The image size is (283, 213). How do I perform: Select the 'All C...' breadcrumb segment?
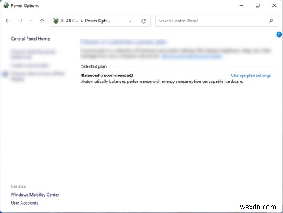pyautogui.click(x=72, y=21)
